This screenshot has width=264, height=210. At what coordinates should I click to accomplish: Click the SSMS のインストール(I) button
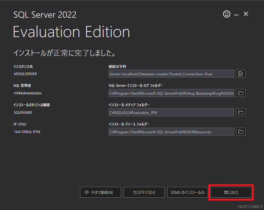coord(187,192)
